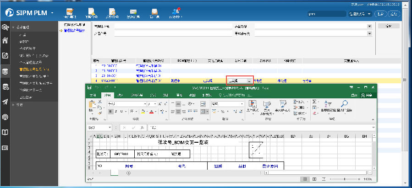Open the home icon in PLM sidebar
The width and height of the screenshot is (412, 188).
pos(5,40)
